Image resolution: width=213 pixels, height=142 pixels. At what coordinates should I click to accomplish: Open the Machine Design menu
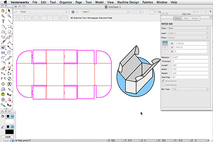128,2
